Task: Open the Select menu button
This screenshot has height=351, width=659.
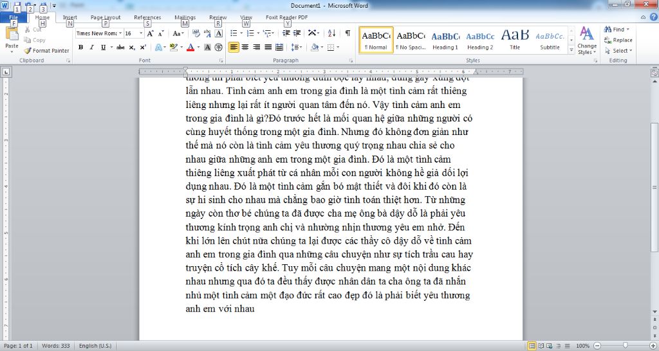Action: tap(618, 50)
